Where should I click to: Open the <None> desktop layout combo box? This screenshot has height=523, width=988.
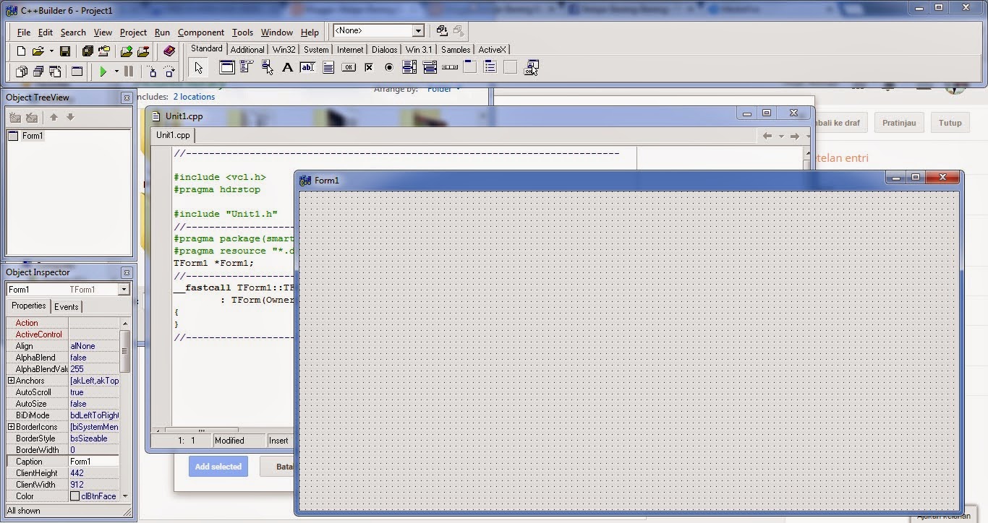click(378, 30)
